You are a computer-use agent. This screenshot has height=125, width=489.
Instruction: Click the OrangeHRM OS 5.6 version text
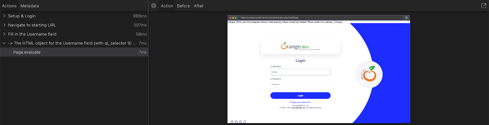click(x=300, y=105)
